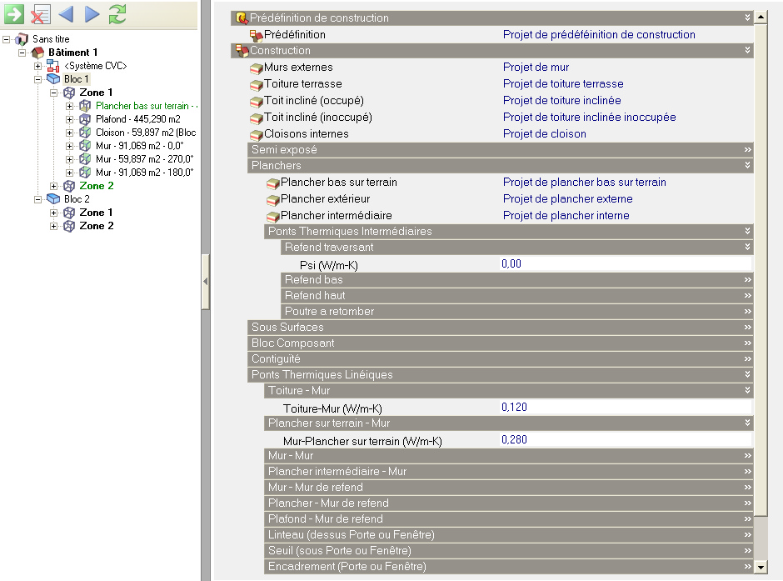Click the red X document icon

point(39,13)
